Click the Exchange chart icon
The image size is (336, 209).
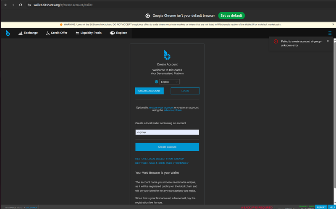21,33
